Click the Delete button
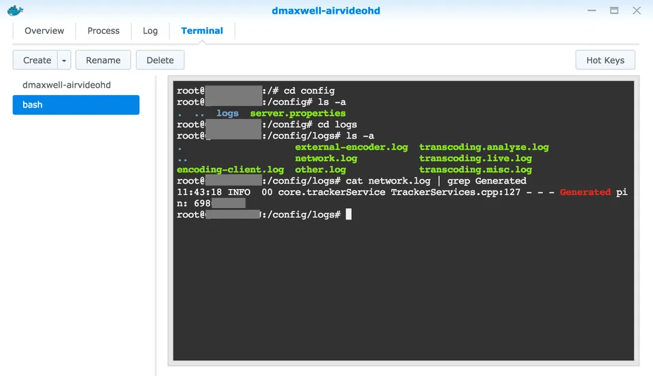The image size is (653, 376). click(160, 60)
